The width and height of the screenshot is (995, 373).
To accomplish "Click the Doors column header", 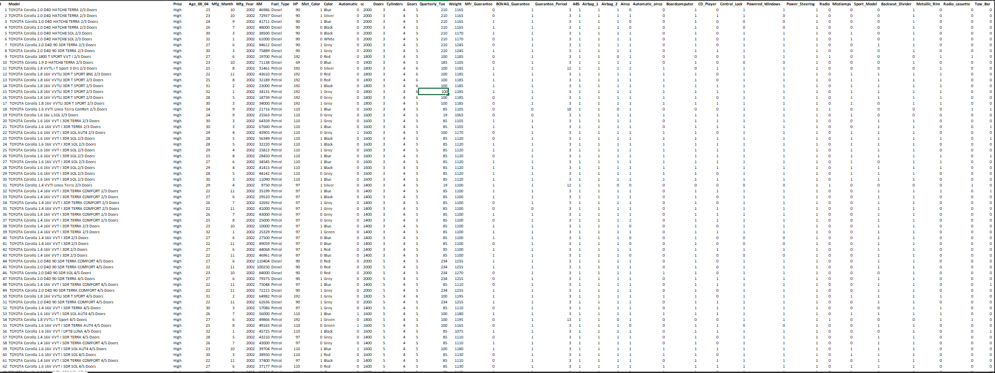I will [378, 4].
